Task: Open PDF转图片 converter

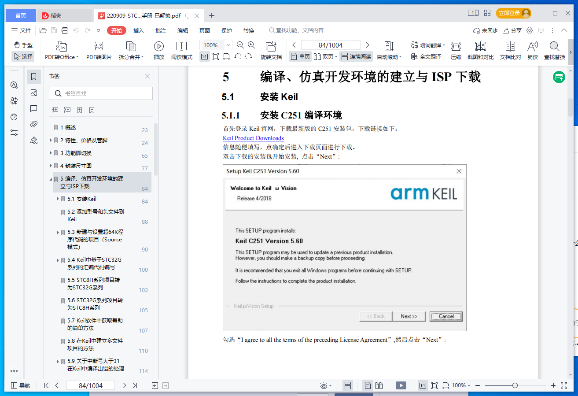Action: pyautogui.click(x=99, y=51)
